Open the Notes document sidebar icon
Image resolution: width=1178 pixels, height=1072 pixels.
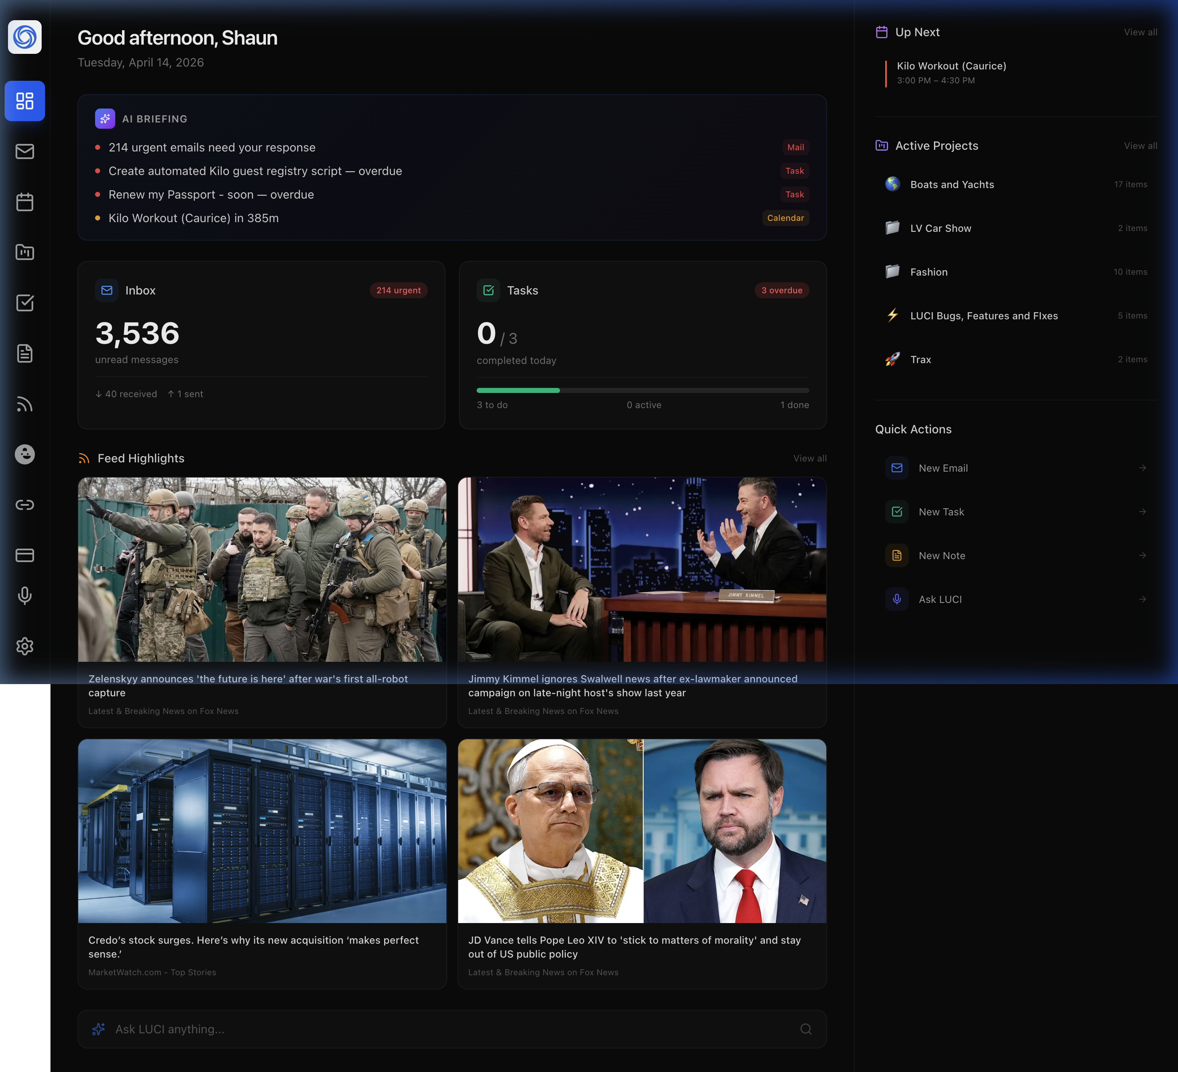[24, 353]
